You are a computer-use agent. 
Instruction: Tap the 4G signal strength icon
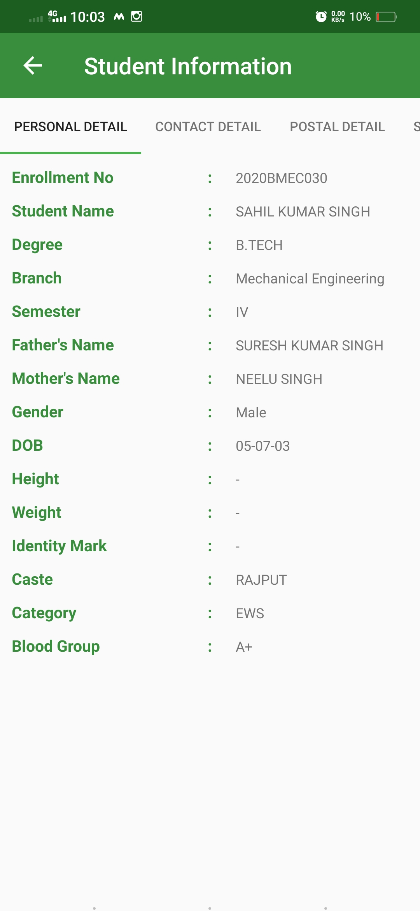57,16
